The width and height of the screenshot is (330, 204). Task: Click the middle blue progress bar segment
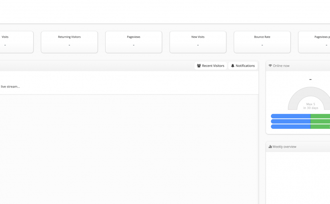point(291,121)
